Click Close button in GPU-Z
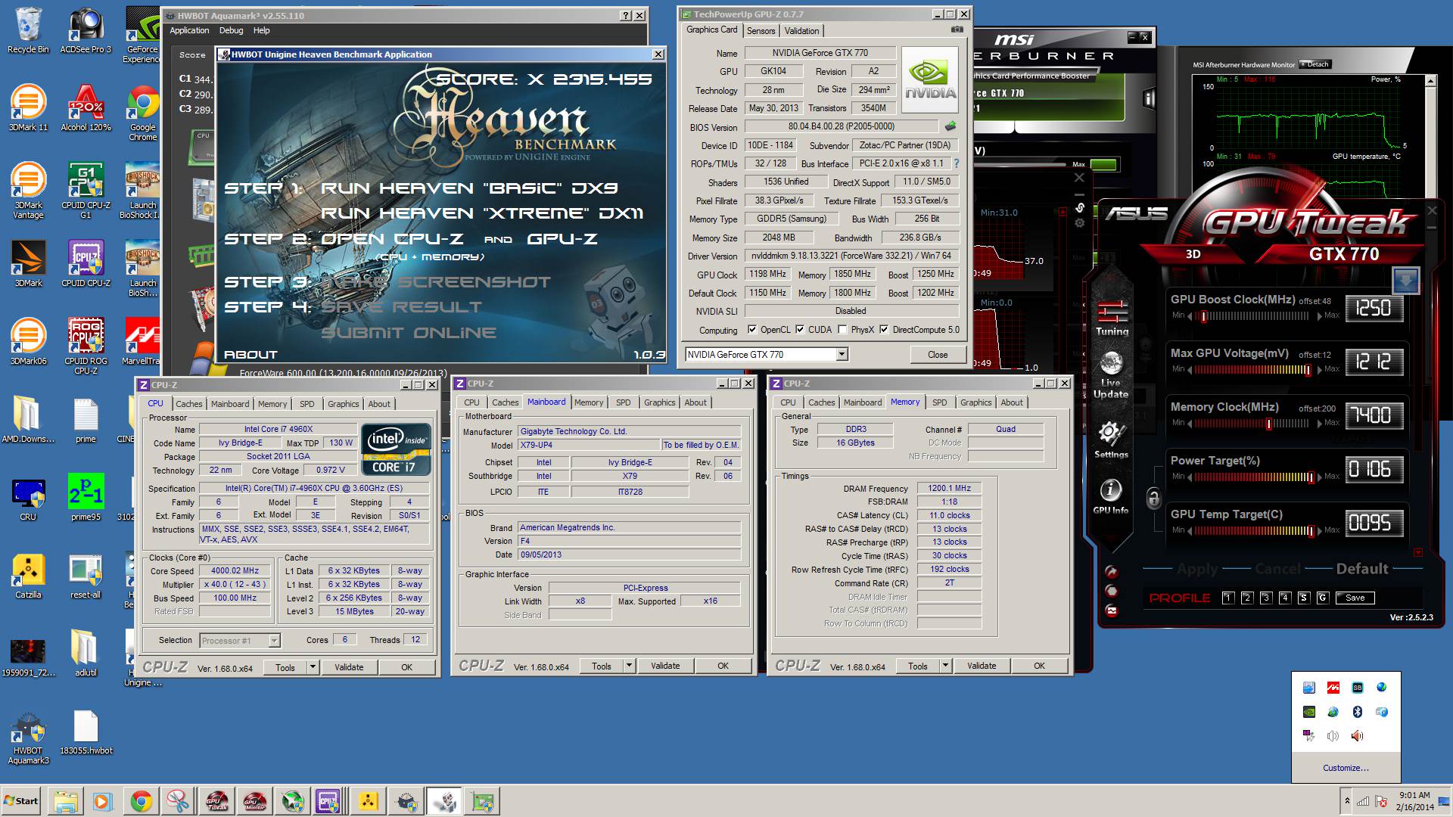This screenshot has width=1453, height=817. click(x=937, y=355)
